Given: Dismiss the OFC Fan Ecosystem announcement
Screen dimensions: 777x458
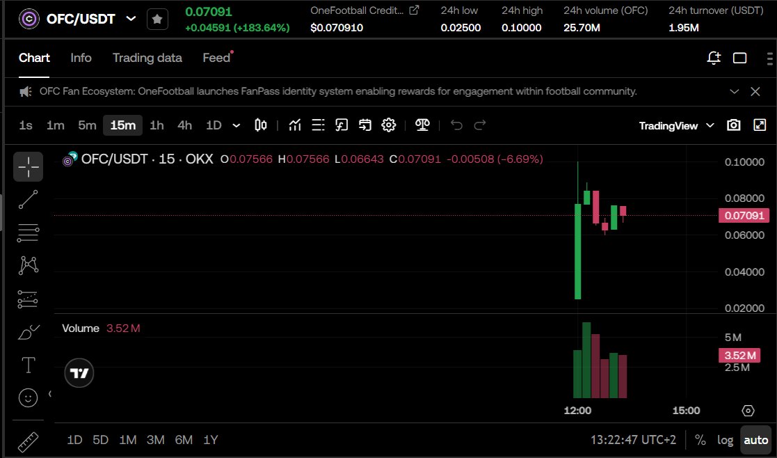Looking at the screenshot, I should tap(755, 92).
